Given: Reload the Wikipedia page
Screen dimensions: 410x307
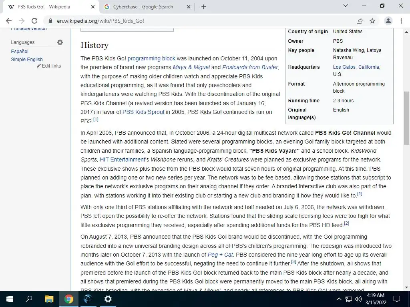Looking at the screenshot, I should click(x=34, y=21).
